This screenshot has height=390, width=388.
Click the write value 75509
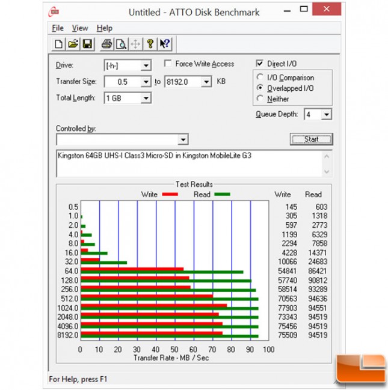(x=288, y=335)
